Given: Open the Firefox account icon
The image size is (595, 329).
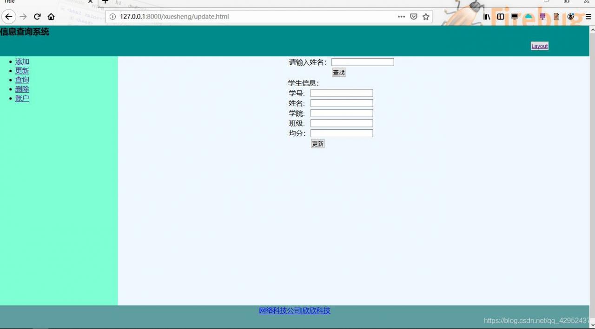Looking at the screenshot, I should pyautogui.click(x=570, y=17).
